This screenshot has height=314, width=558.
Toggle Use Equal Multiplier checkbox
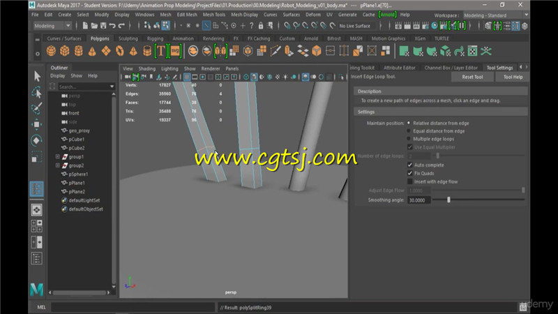pos(410,147)
